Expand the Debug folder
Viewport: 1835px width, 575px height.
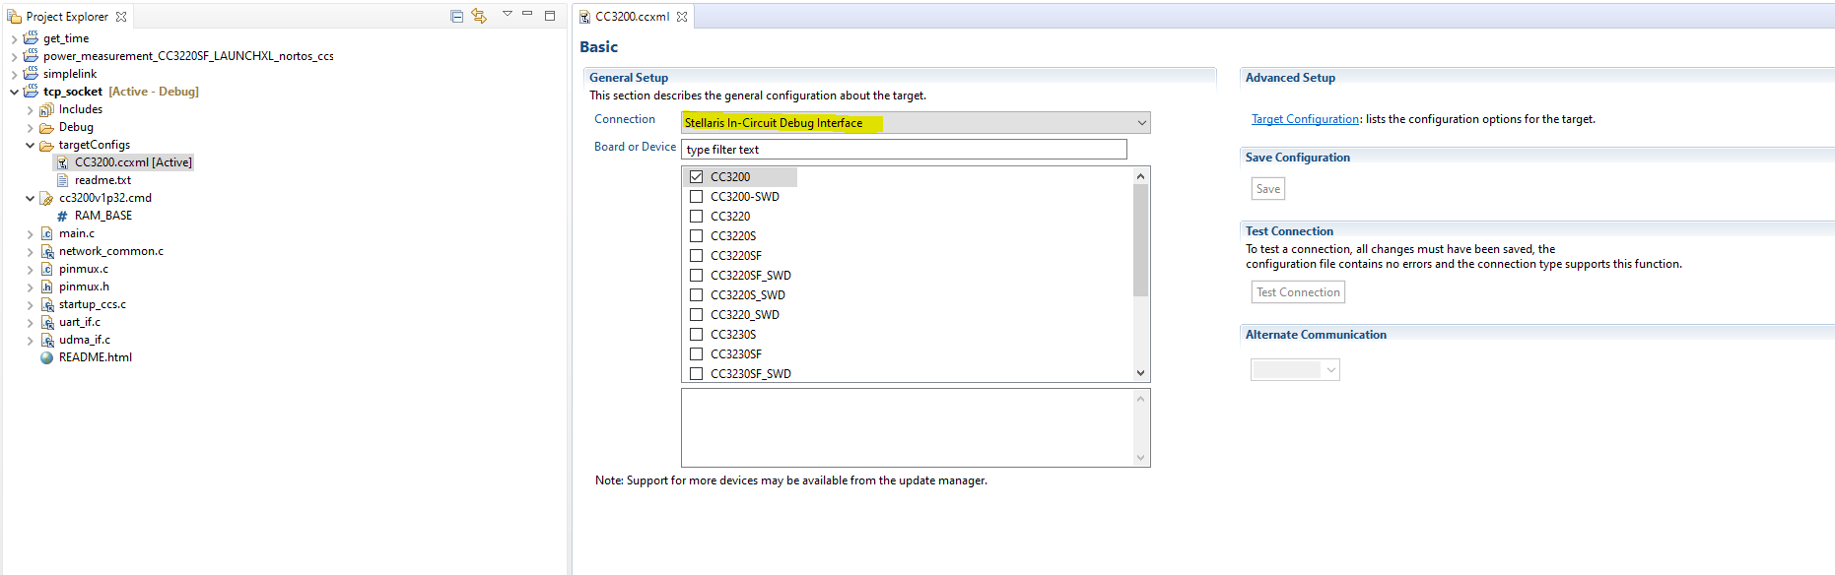click(x=30, y=127)
